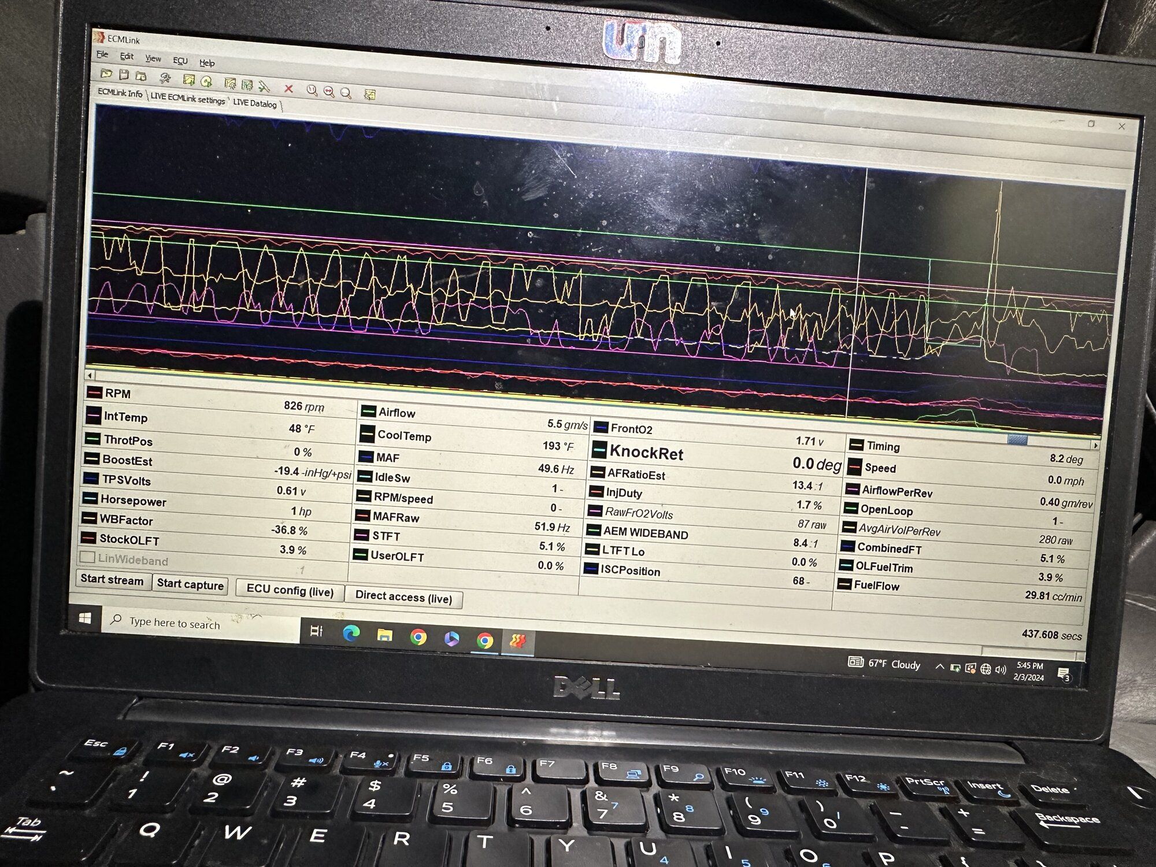Screen dimensions: 1156x867
Task: Open the Help menu
Action: 207,62
